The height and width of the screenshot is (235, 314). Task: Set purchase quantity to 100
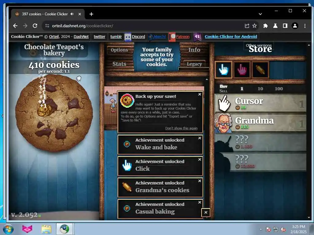279,89
